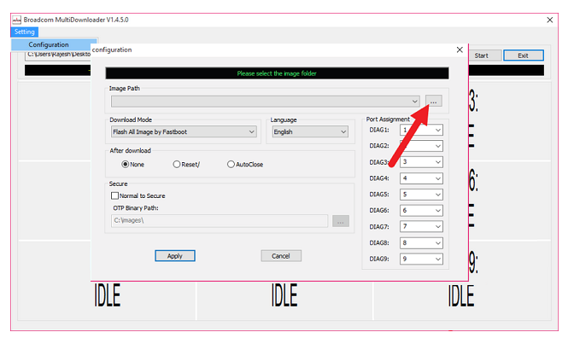Open the DIAG6 port dropdown
568x338 pixels.
point(421,210)
